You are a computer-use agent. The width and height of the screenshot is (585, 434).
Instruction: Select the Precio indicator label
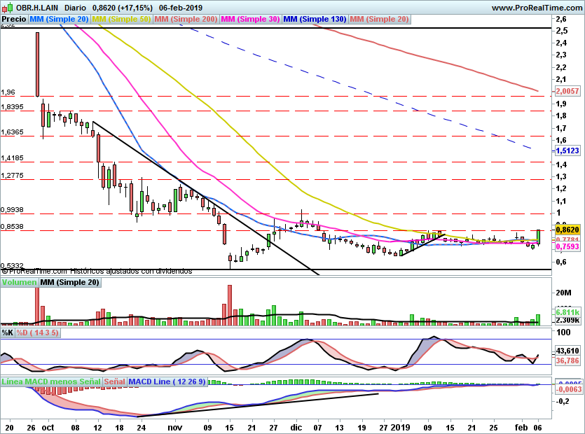point(14,19)
